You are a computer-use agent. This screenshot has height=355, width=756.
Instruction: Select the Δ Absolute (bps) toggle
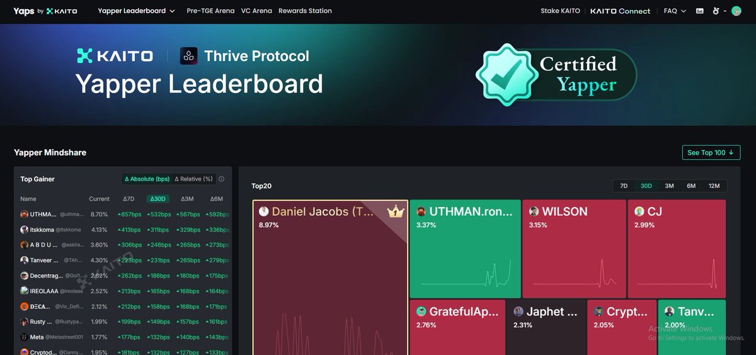point(147,179)
